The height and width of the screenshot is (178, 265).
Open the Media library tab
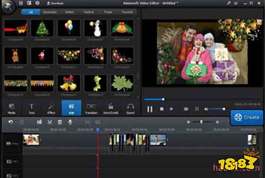coord(11,108)
